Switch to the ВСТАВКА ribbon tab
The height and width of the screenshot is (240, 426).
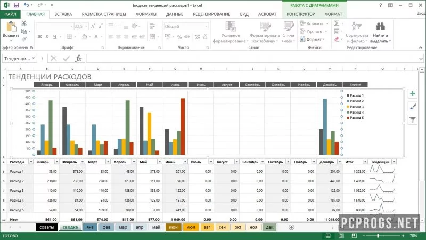pos(63,14)
